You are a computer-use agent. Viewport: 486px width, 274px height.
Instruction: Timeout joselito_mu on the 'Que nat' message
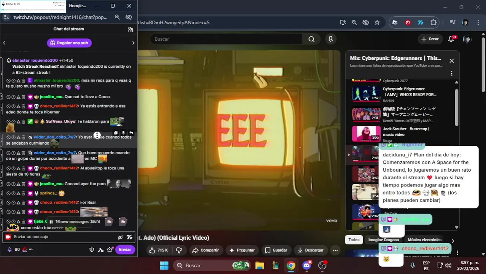point(13,97)
